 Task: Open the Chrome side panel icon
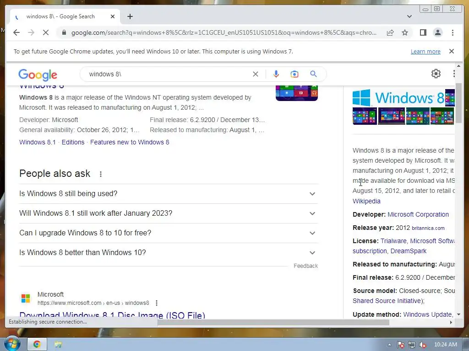pos(423,32)
